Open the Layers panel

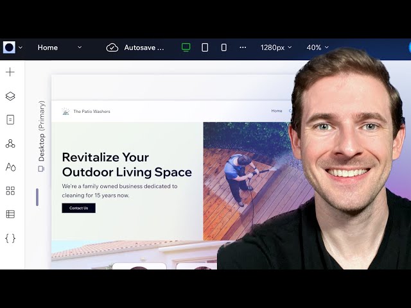[x=10, y=96]
